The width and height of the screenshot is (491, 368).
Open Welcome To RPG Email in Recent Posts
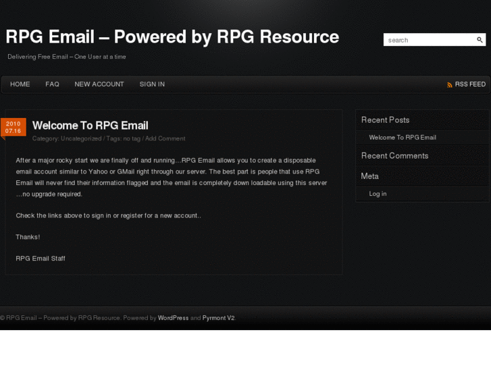(403, 138)
